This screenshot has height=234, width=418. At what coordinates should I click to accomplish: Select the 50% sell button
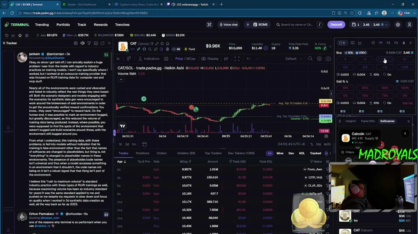(385, 88)
